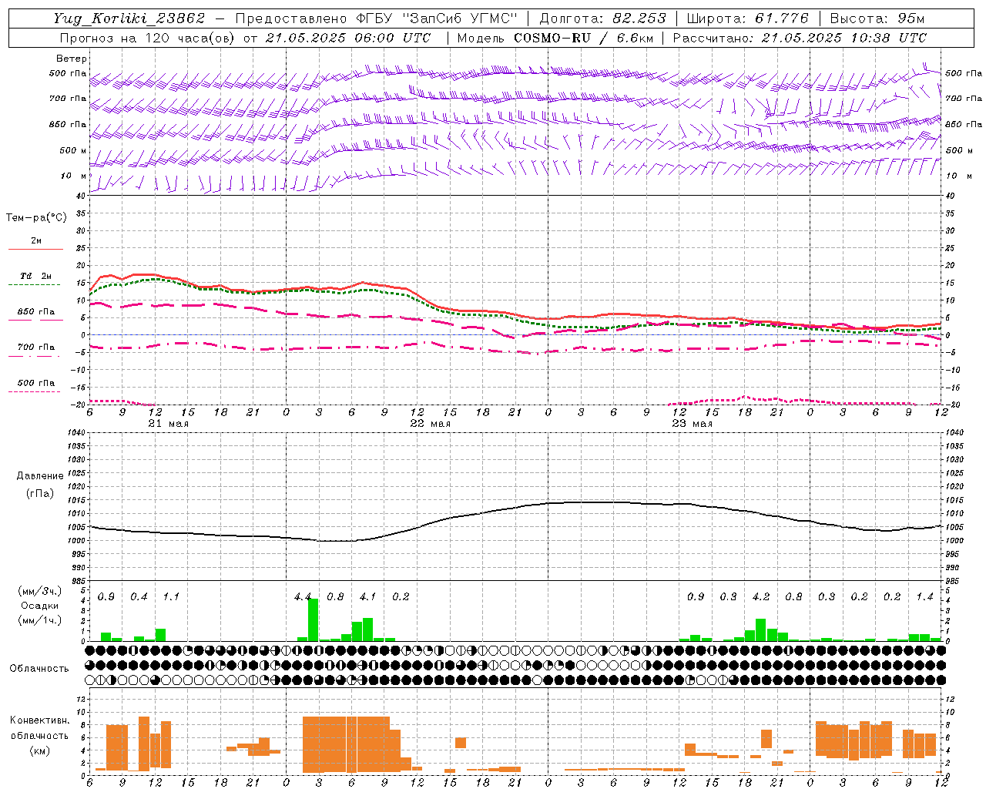The width and height of the screenshot is (986, 789).
Task: Click the 4.1 three-hour precipitation value
Action: [368, 596]
